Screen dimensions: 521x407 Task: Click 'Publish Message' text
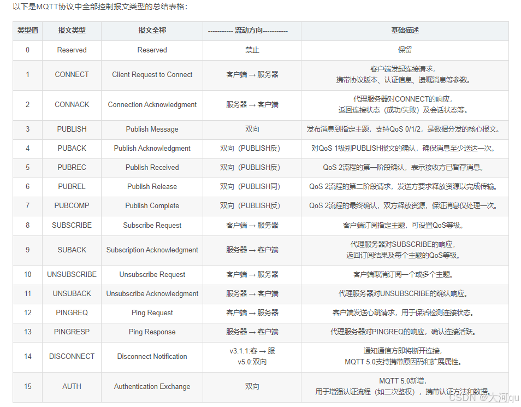152,129
